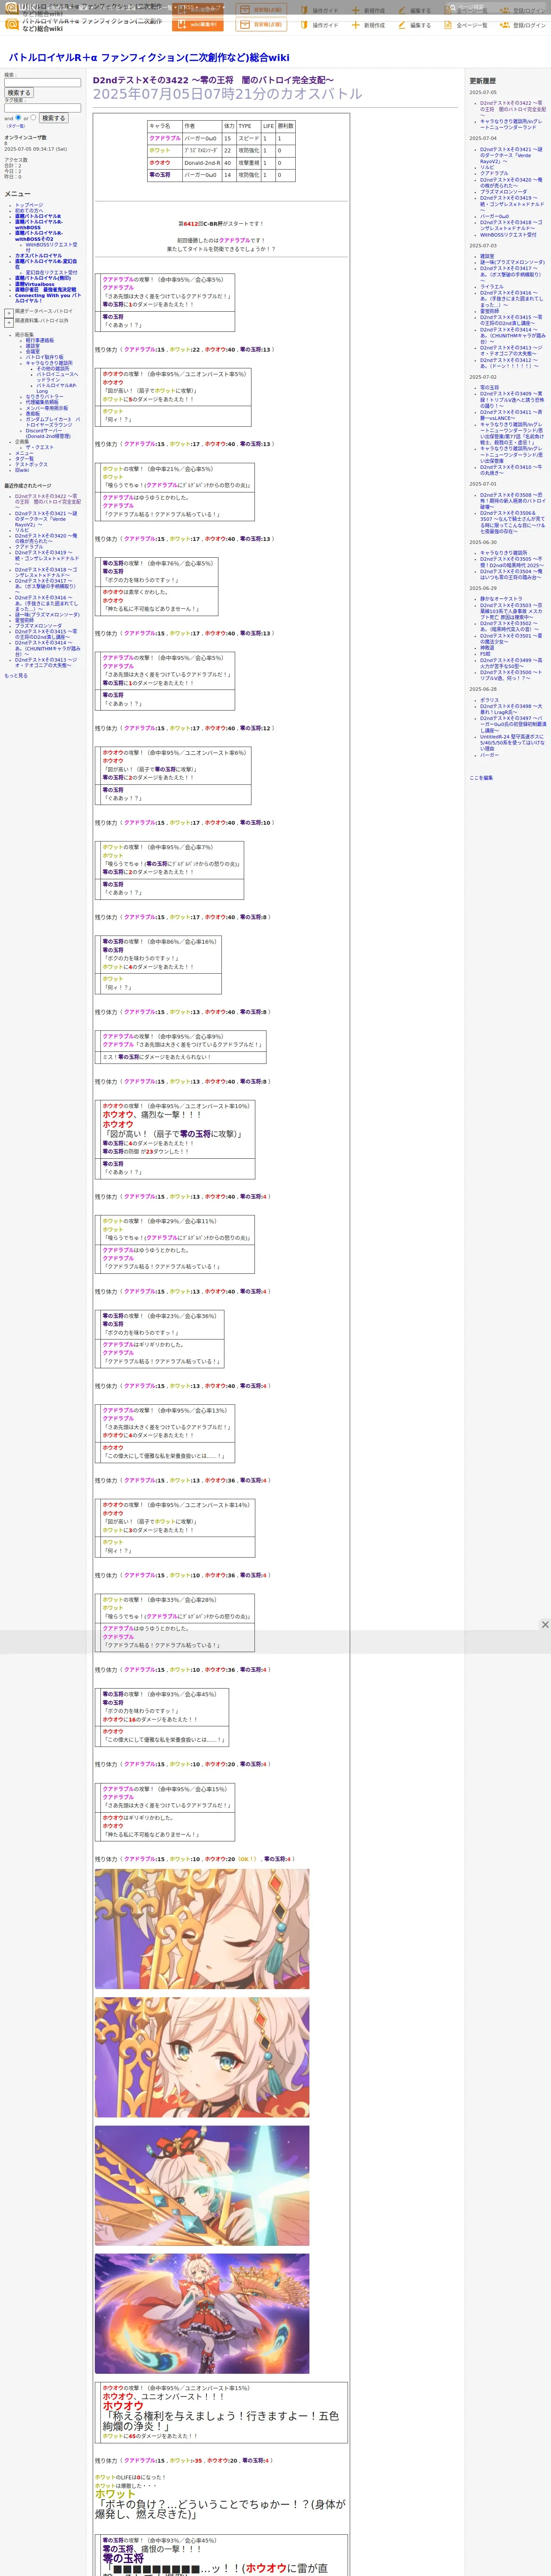Open the 愚痴板 board link

point(33,414)
